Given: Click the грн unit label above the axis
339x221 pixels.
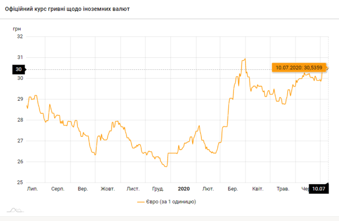Looking at the screenshot, I should coord(17,29).
